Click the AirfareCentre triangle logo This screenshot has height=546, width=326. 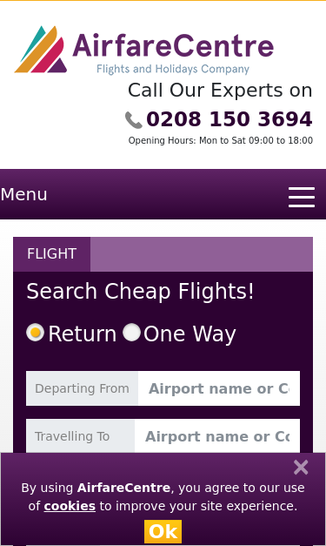click(41, 49)
